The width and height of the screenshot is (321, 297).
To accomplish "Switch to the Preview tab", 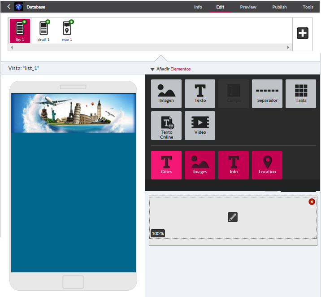I will tap(248, 7).
